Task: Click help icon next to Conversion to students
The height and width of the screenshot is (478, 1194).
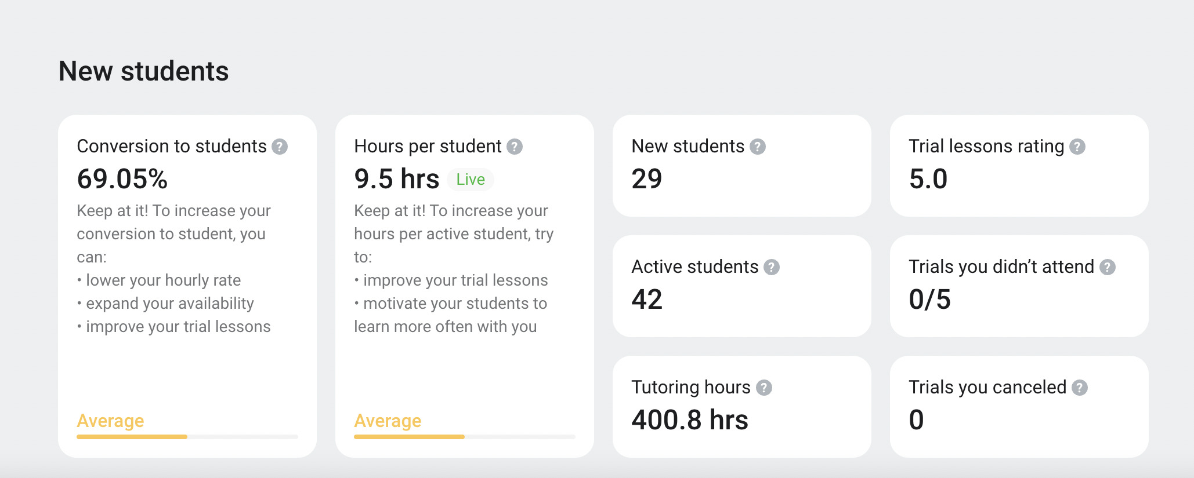Action: [x=280, y=147]
